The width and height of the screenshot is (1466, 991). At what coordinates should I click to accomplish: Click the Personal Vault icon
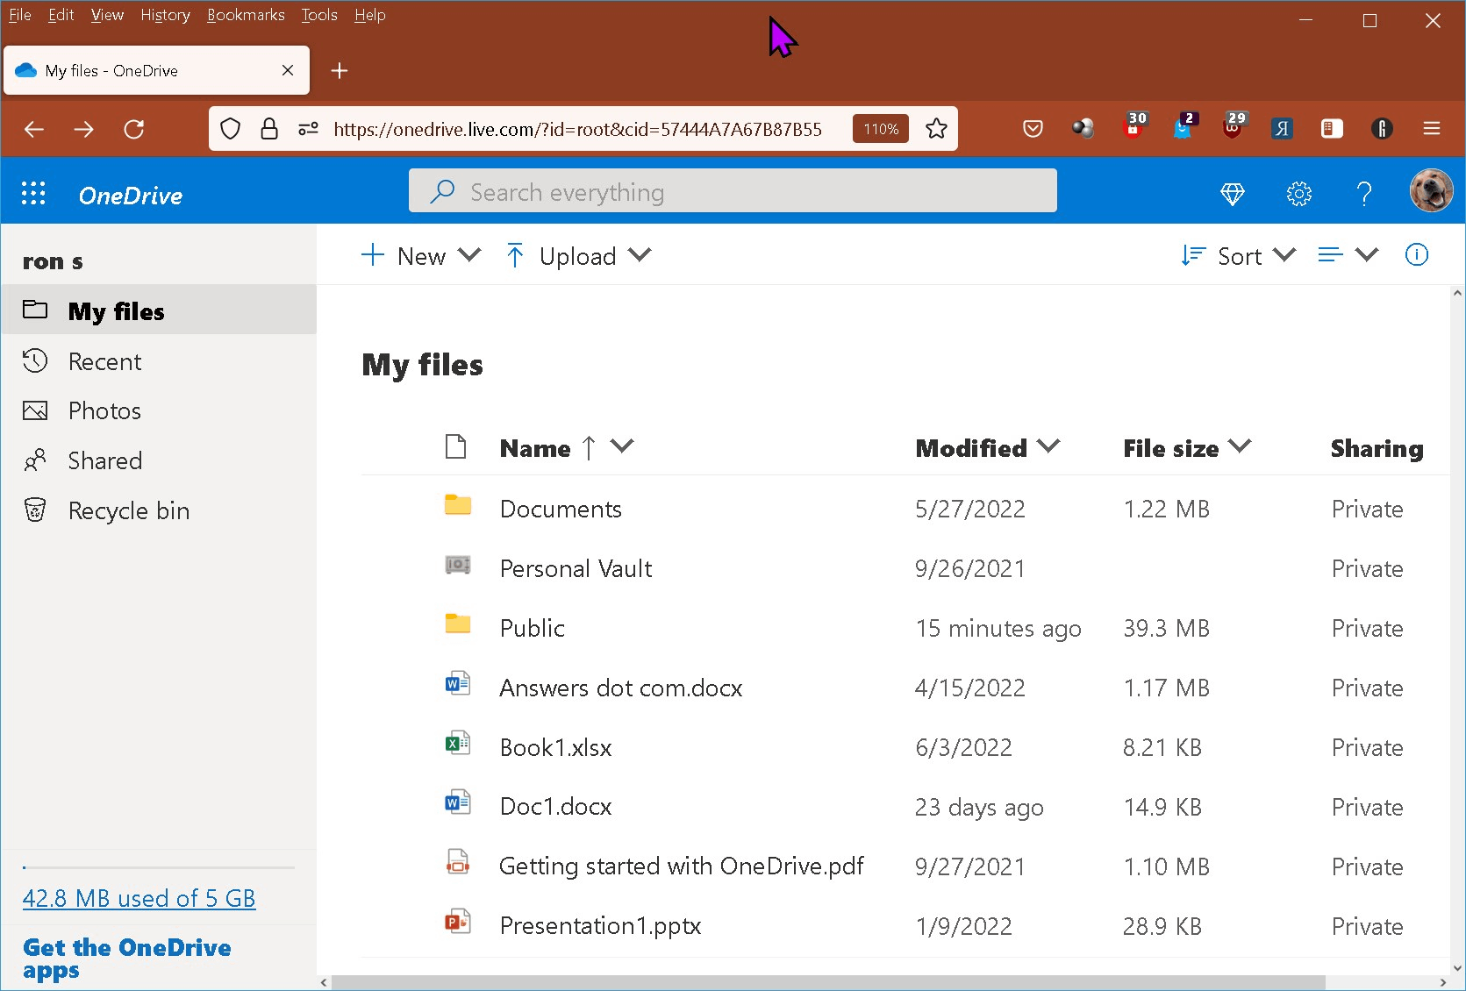click(458, 565)
